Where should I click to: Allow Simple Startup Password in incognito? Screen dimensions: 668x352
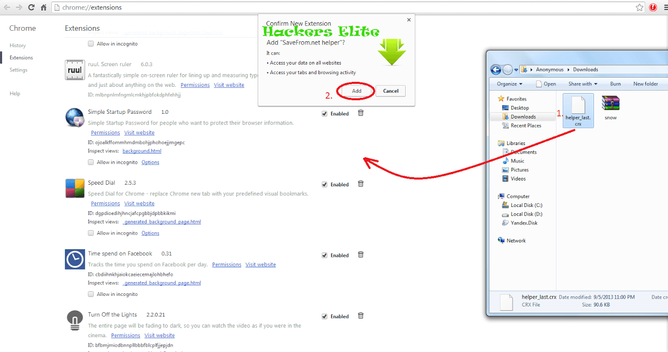[91, 162]
